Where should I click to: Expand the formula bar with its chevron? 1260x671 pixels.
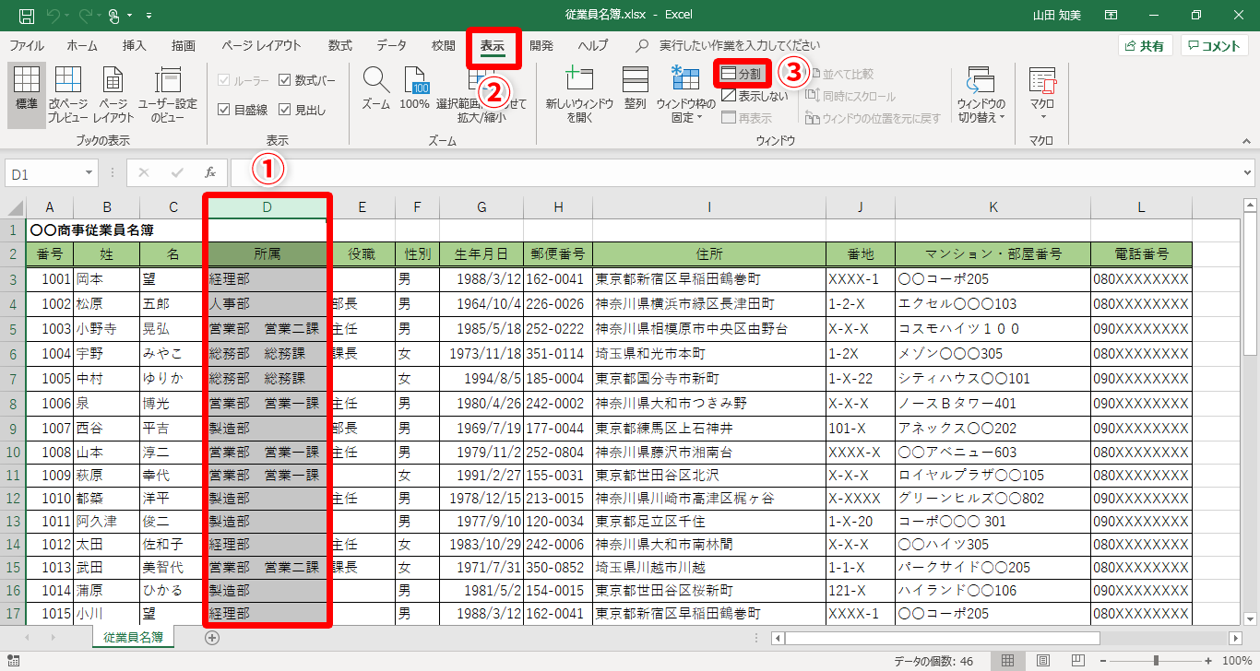coord(1248,172)
